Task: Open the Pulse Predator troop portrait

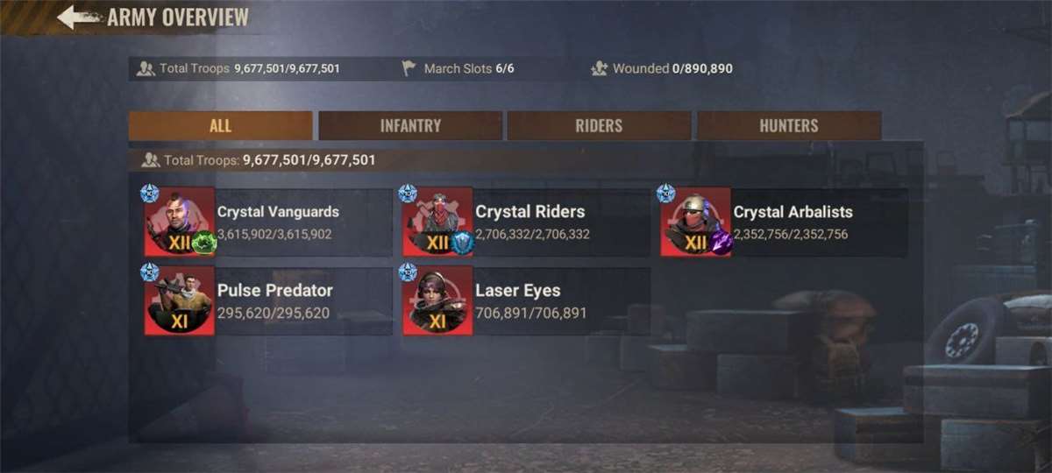Action: click(180, 300)
